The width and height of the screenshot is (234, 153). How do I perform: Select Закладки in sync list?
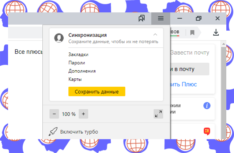(x=78, y=55)
